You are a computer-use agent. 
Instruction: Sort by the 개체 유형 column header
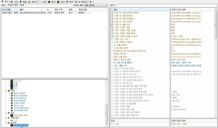(85, 10)
